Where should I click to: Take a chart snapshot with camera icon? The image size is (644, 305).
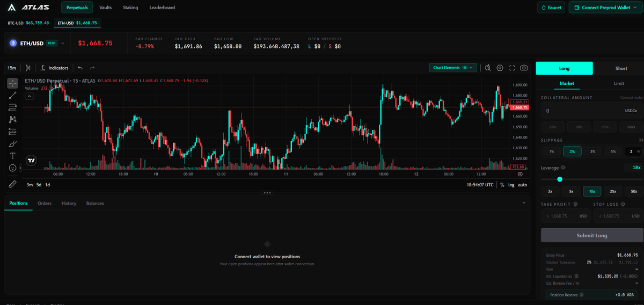tap(524, 68)
